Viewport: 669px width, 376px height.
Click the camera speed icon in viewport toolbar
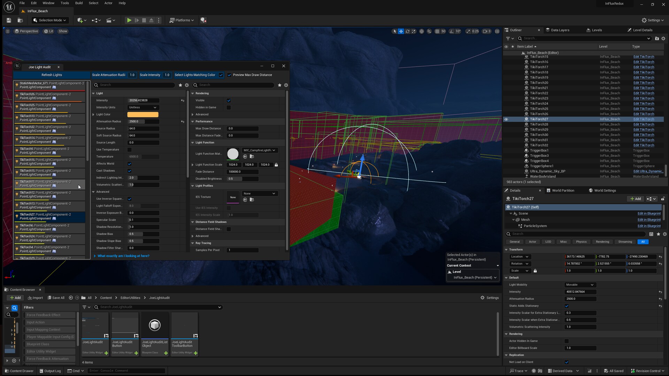tap(485, 31)
